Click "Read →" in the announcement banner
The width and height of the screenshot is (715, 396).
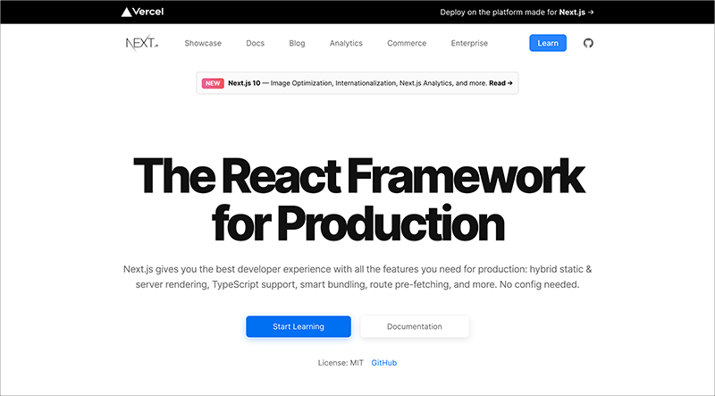tap(501, 83)
